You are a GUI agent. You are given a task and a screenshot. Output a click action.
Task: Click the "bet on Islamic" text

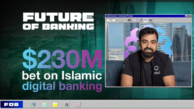click(x=62, y=76)
